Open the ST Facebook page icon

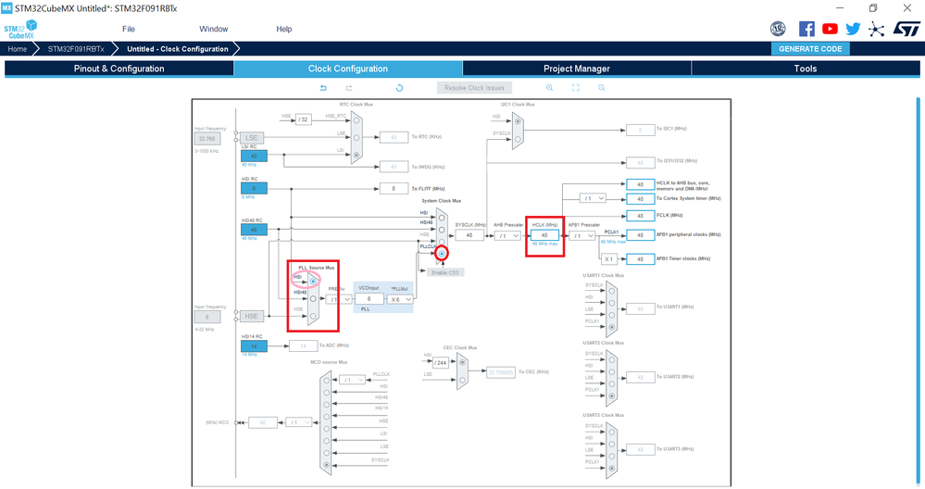806,29
